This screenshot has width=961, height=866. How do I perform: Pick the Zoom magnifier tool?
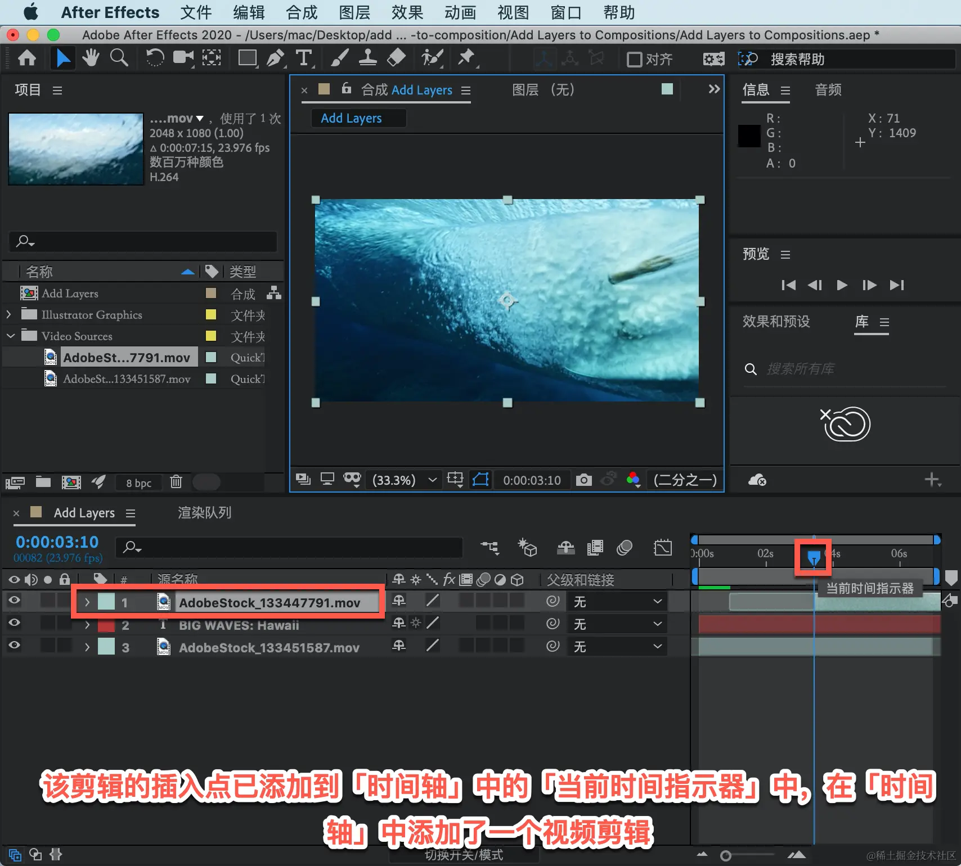click(x=119, y=58)
